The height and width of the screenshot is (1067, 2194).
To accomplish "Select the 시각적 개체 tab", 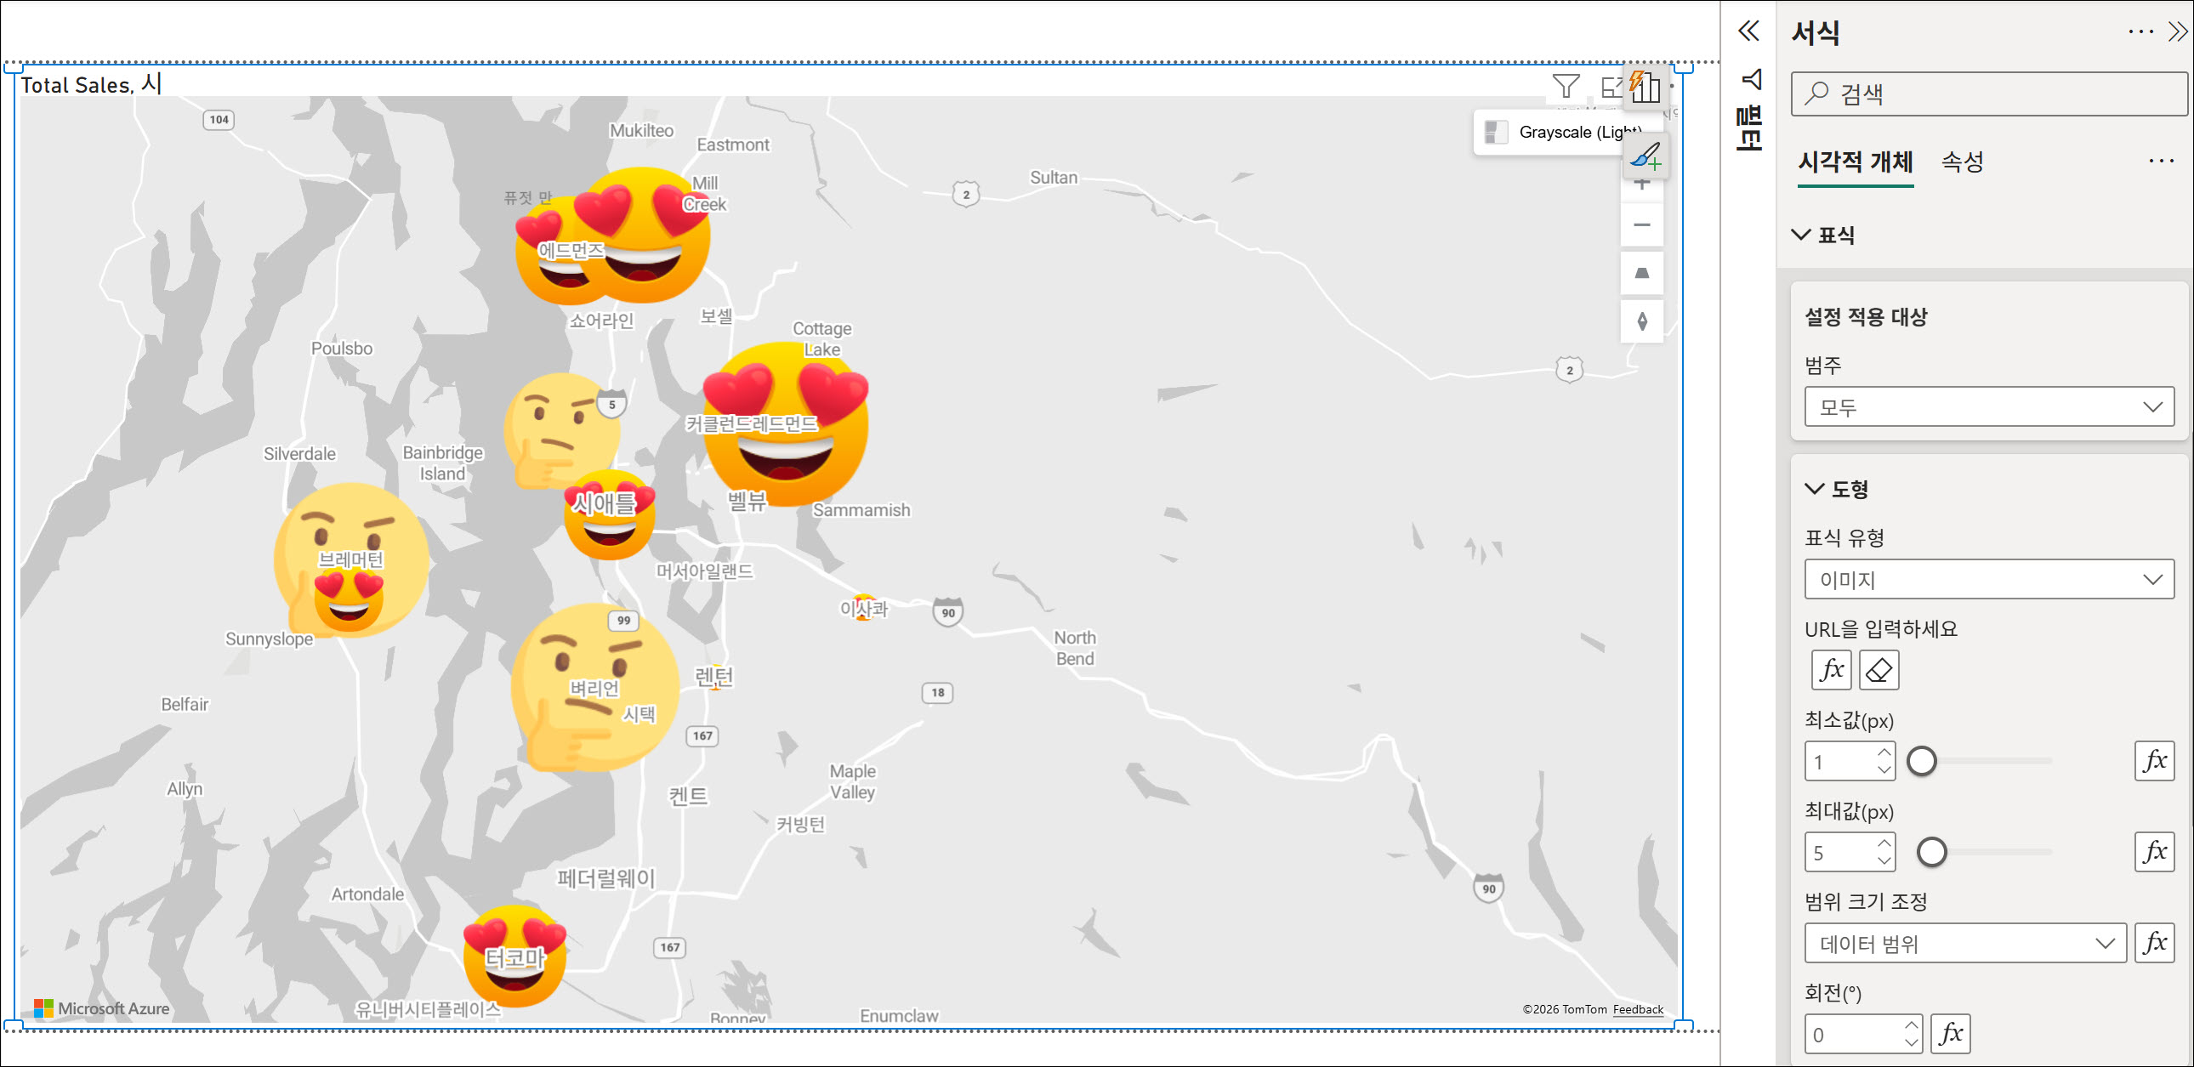I will [1855, 162].
